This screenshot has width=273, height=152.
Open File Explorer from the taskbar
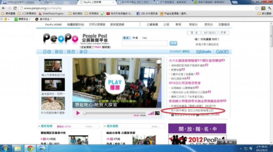(18, 148)
